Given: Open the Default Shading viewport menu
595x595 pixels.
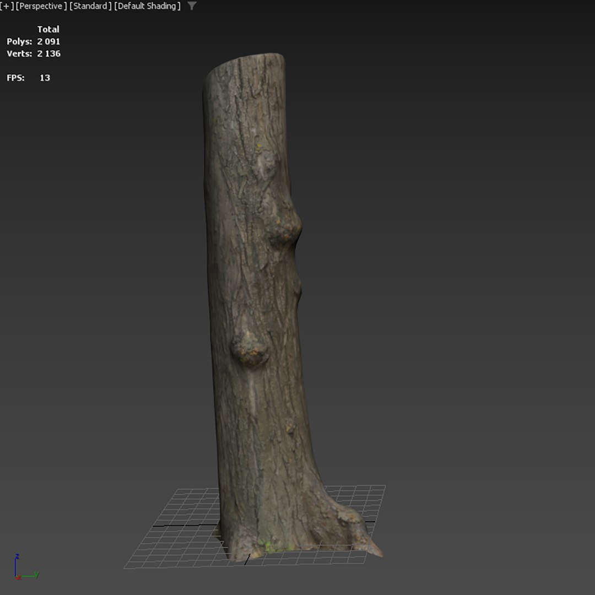Looking at the screenshot, I should (147, 6).
